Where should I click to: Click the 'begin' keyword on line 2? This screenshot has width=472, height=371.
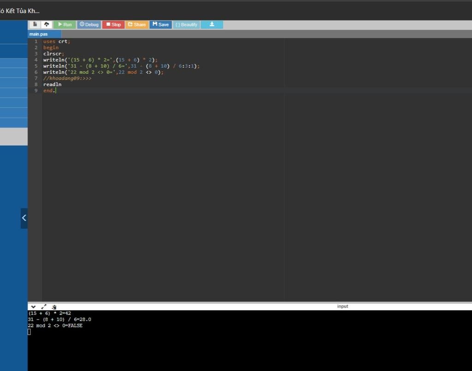[51, 47]
